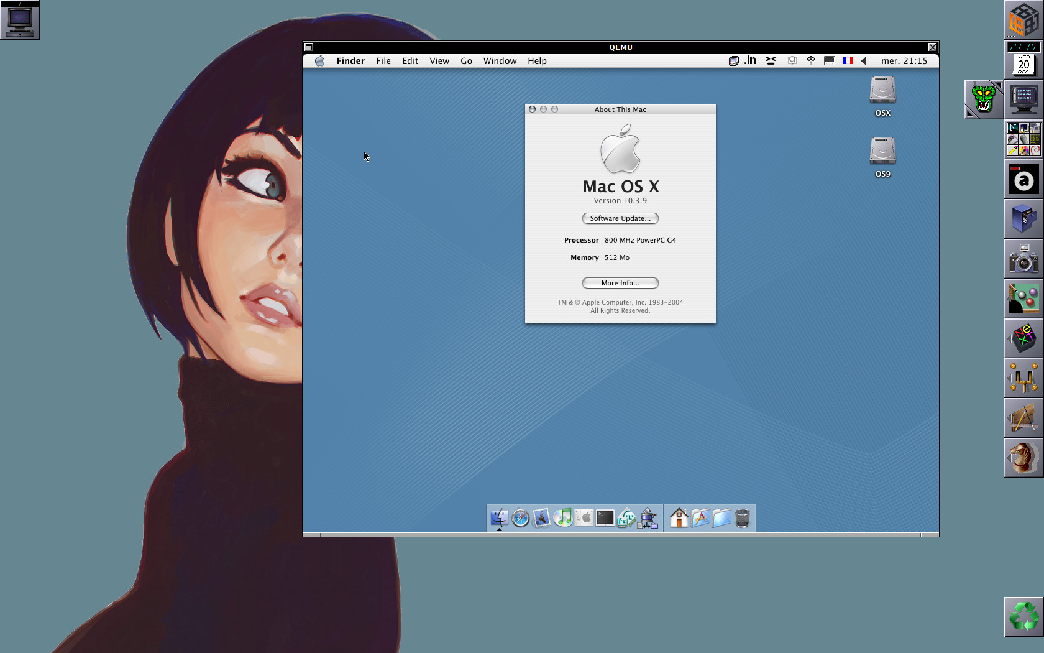Click the binoculars menu bar icon
Viewport: 1044px width, 653px height.
[x=811, y=61]
